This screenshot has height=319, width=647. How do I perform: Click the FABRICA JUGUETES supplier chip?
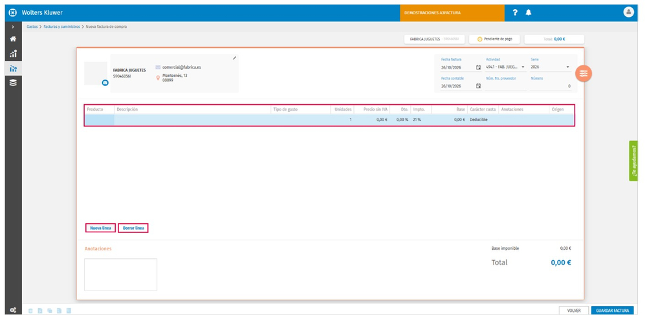click(x=435, y=39)
